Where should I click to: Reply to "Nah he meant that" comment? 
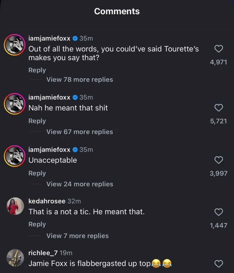click(x=37, y=121)
